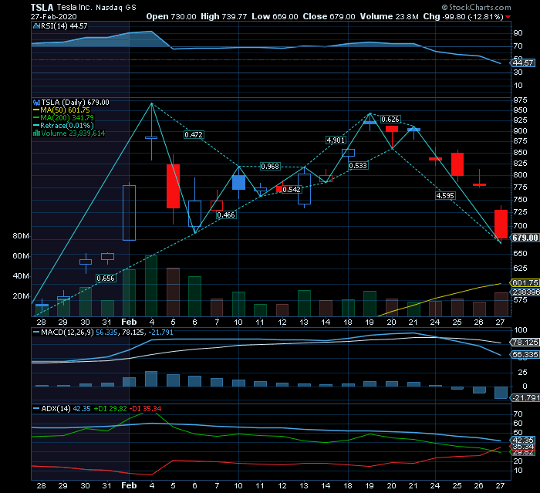Click the Feb 3 tall hollow candlestick
Screen dimensions: 540x493
click(129, 213)
